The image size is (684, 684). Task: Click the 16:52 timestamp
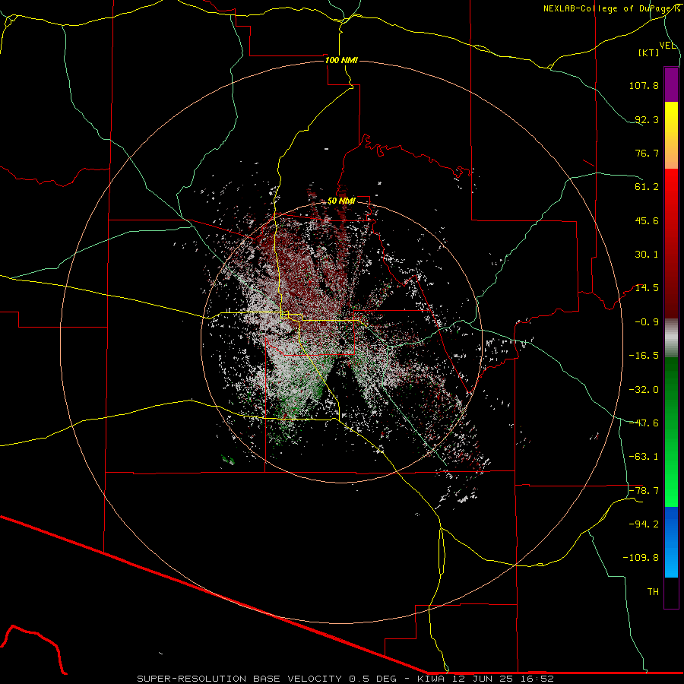pos(537,679)
